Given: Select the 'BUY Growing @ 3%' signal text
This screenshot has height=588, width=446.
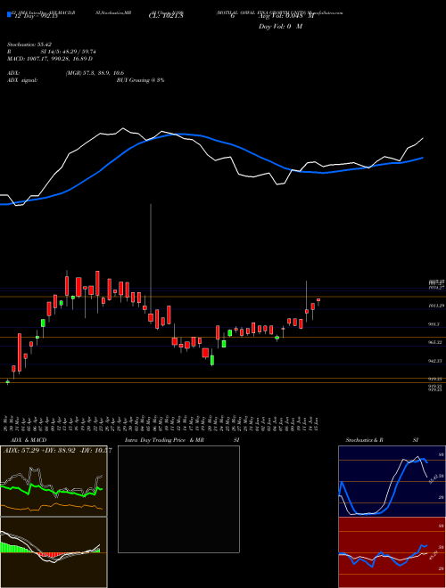Looking at the screenshot, I should point(140,80).
